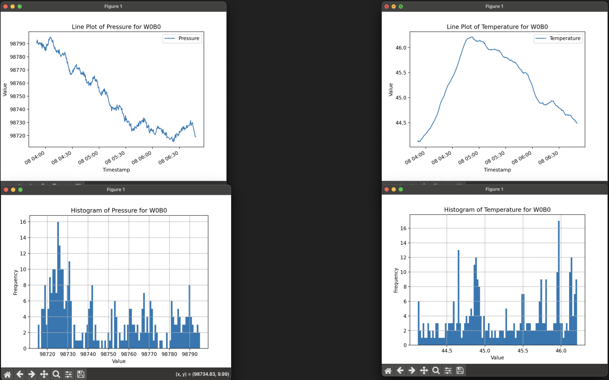This screenshot has width=609, height=380.
Task: Minimize the Pressure histogram window
Action: tap(13, 190)
